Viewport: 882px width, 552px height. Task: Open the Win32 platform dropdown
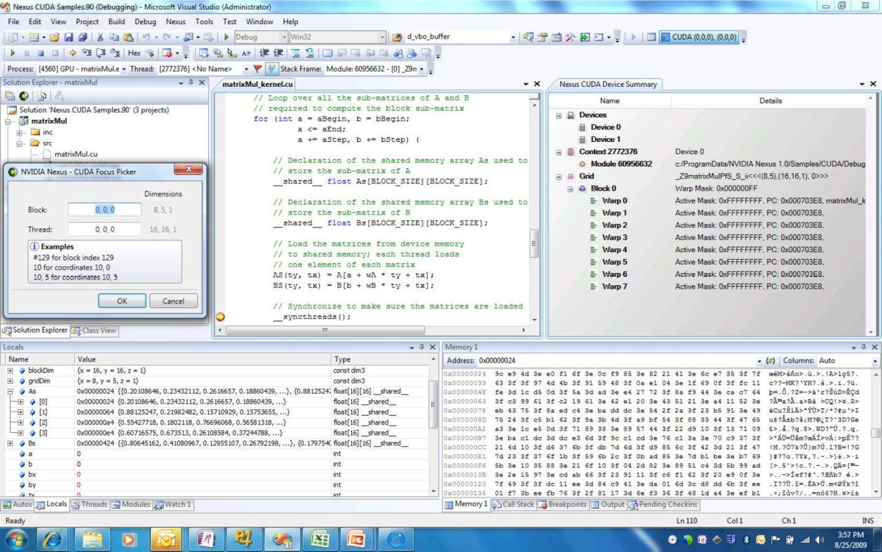[382, 37]
